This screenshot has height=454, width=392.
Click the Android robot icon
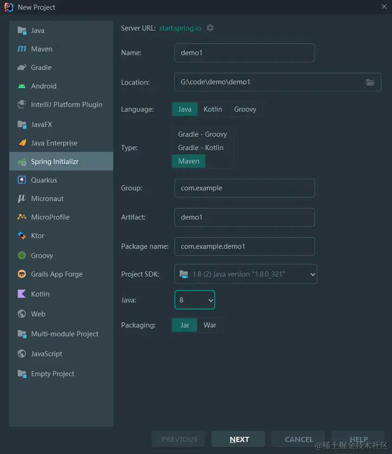point(21,86)
